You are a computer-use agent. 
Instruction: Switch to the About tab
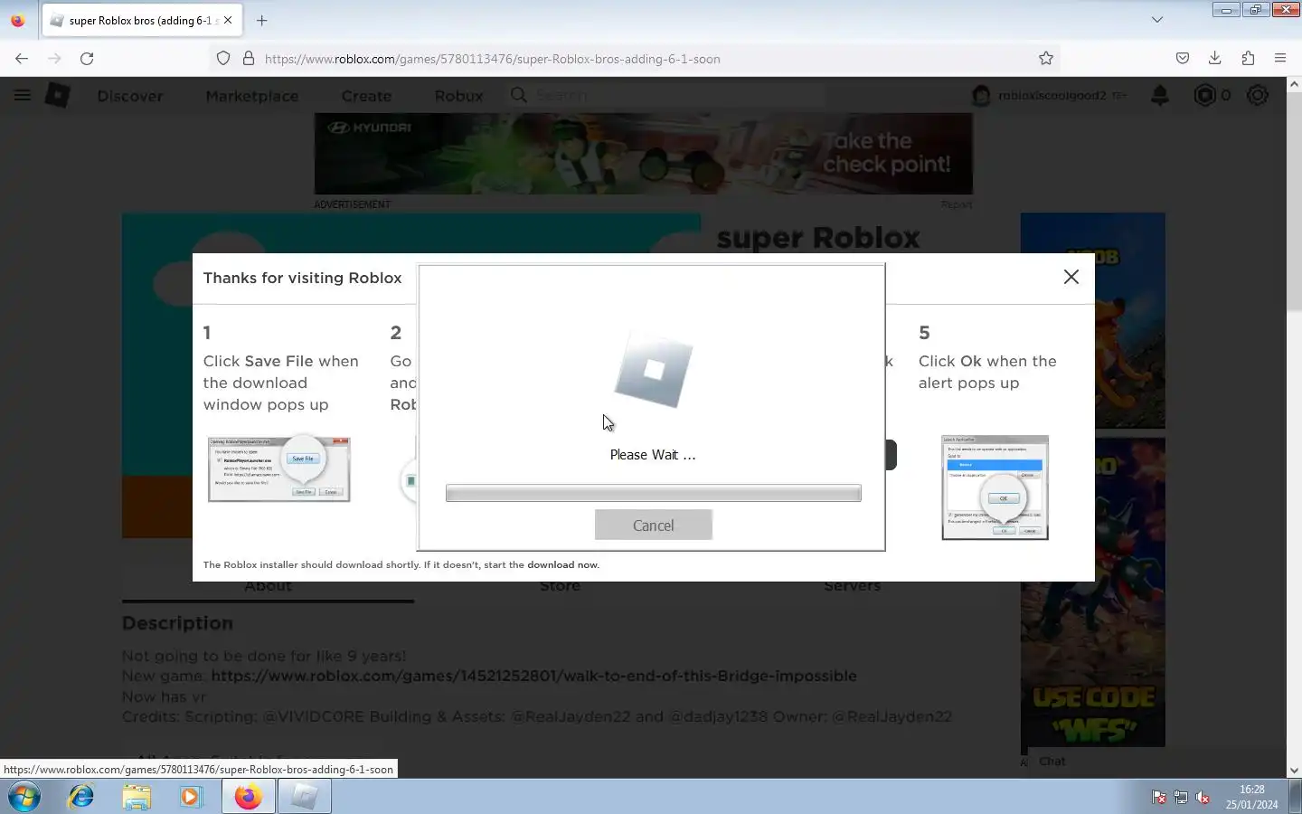(x=268, y=586)
